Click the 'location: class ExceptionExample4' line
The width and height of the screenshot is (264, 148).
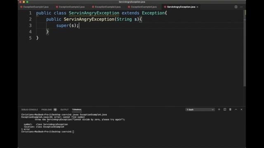coord(44,127)
